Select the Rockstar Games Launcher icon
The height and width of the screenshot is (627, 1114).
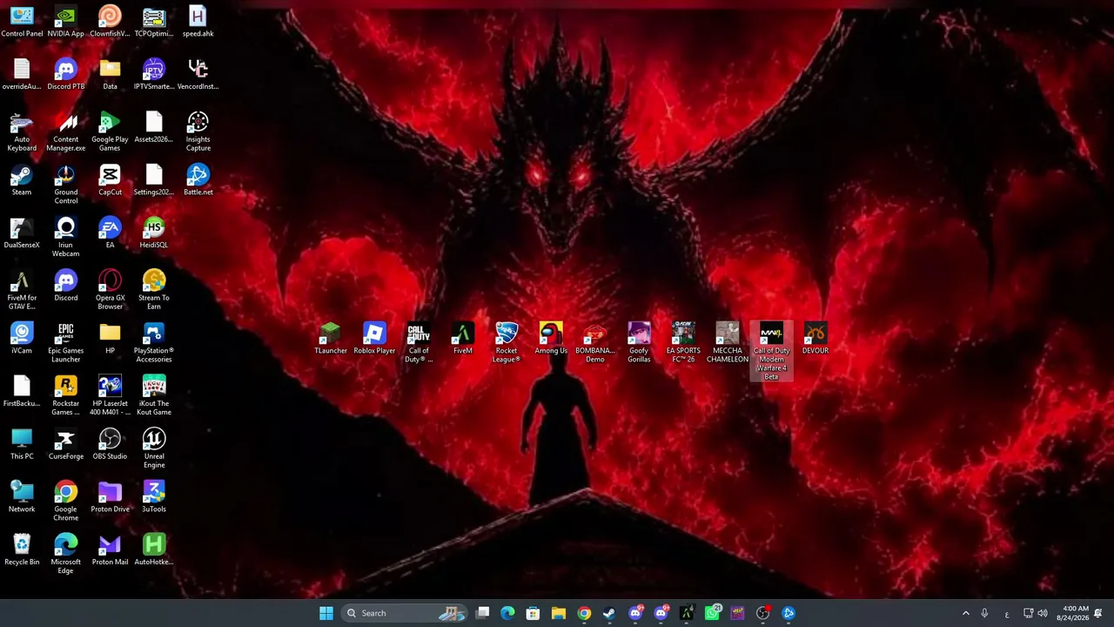[x=66, y=397]
